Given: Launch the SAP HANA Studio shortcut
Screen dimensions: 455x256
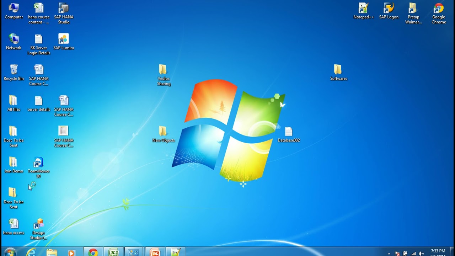Looking at the screenshot, I should coord(64,14).
